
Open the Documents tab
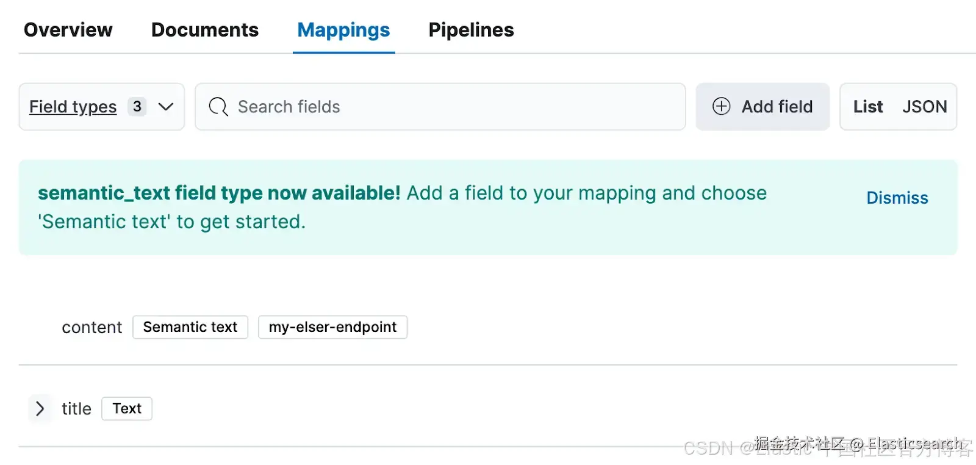(205, 30)
